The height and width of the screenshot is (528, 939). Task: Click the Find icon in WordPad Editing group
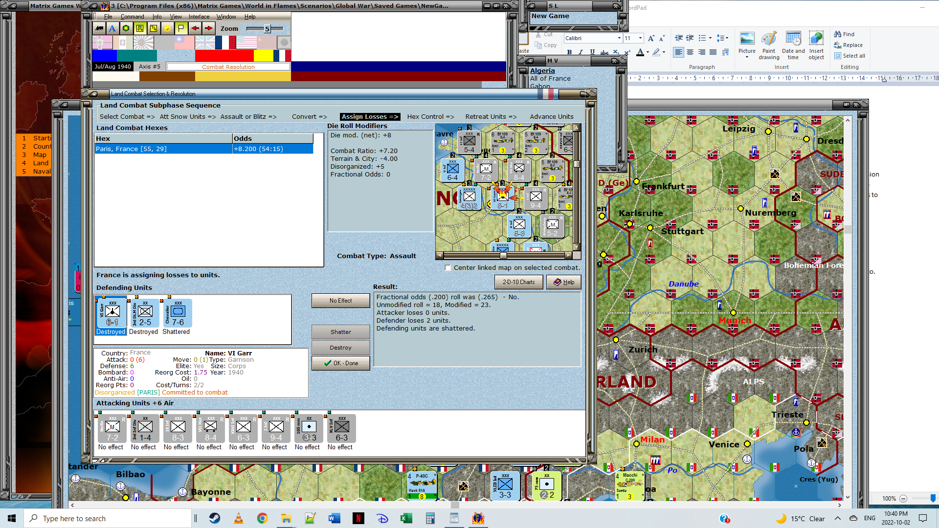[844, 34]
